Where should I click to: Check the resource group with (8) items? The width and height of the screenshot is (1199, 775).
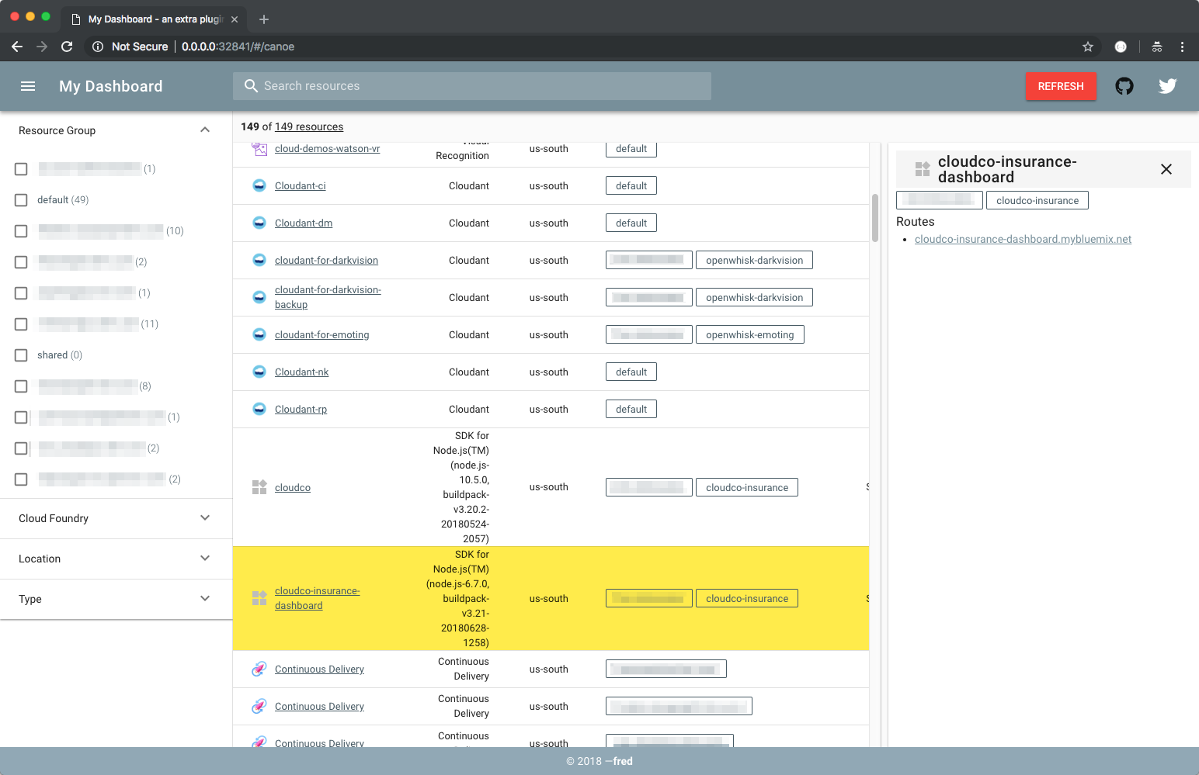click(x=21, y=386)
